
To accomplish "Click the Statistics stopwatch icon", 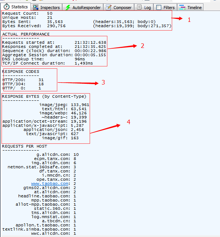I will point(6,7).
